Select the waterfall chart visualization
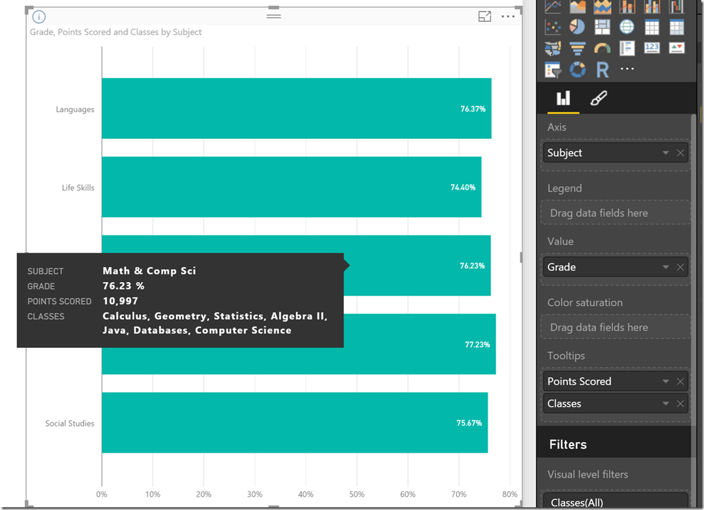 tap(676, 6)
